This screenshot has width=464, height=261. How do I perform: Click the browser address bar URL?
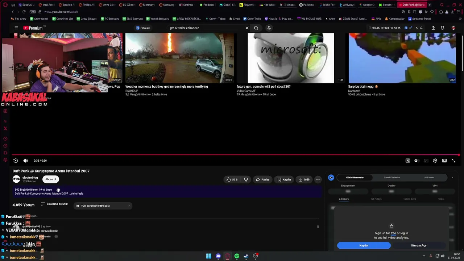click(61, 12)
